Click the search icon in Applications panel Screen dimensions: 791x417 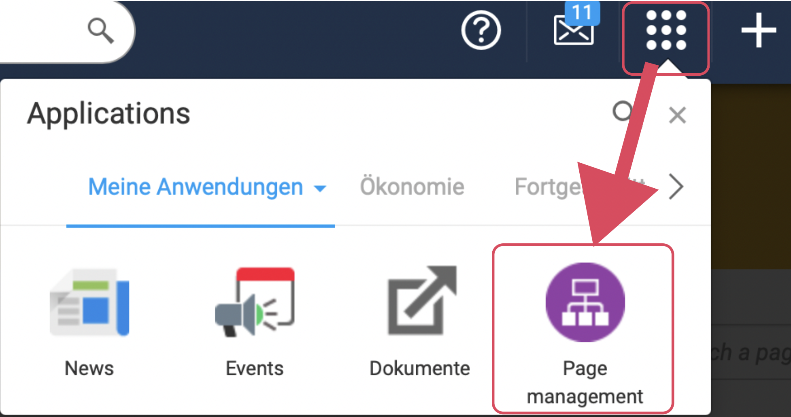click(622, 111)
